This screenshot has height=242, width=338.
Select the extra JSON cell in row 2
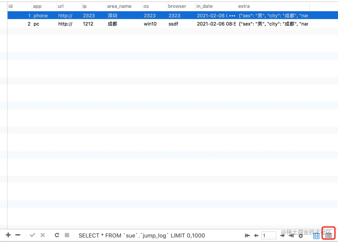click(273, 24)
